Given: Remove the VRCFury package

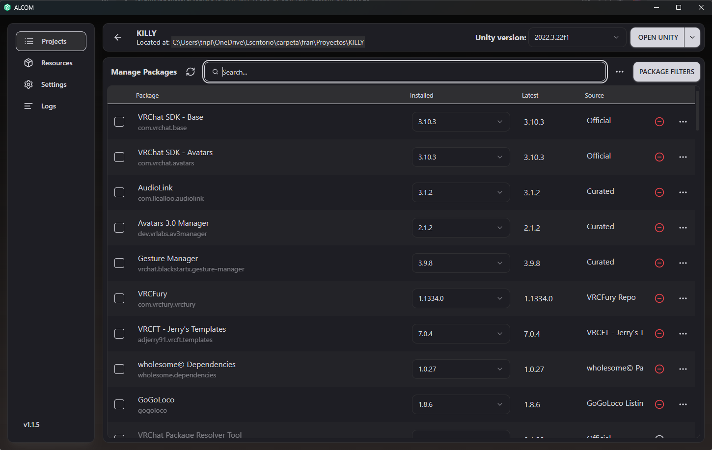Looking at the screenshot, I should tap(659, 298).
